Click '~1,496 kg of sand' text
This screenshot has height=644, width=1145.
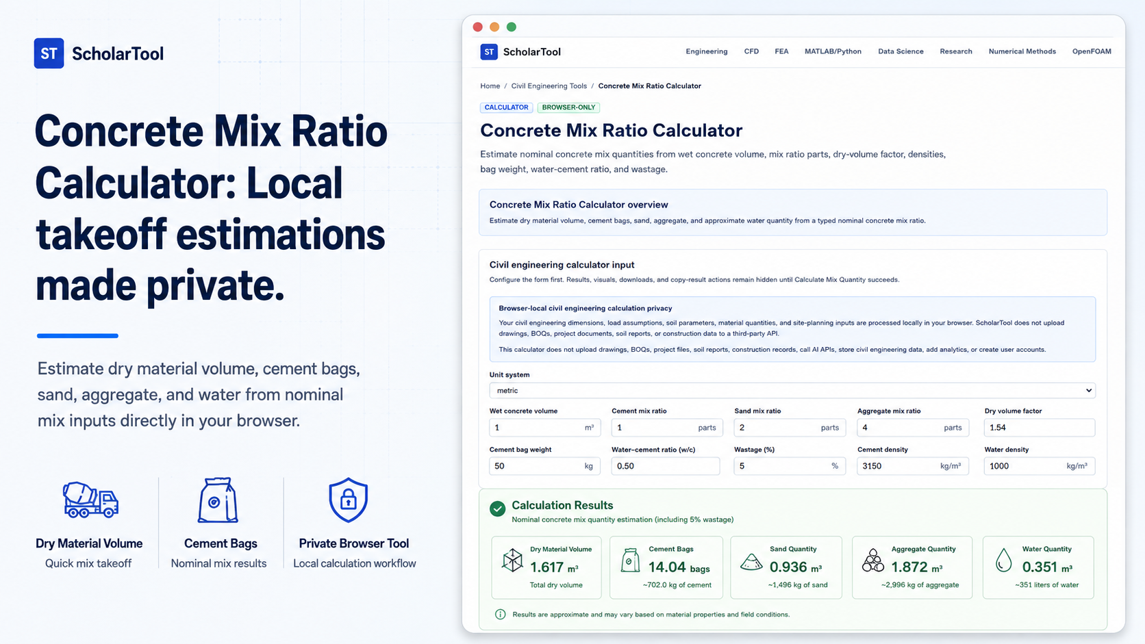point(798,585)
